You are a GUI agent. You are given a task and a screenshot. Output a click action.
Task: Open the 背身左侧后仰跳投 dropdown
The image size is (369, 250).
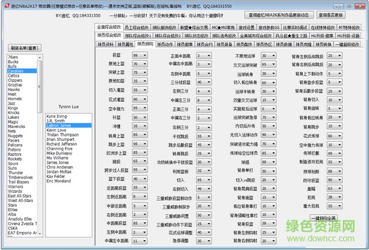pyautogui.click(x=334, y=55)
